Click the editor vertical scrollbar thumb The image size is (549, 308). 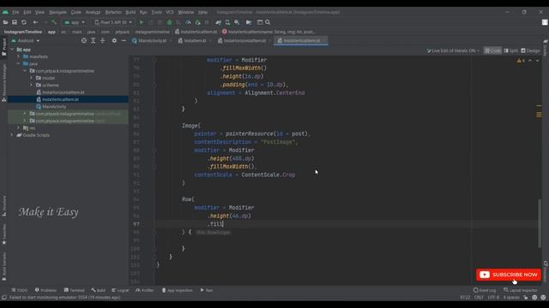540,223
